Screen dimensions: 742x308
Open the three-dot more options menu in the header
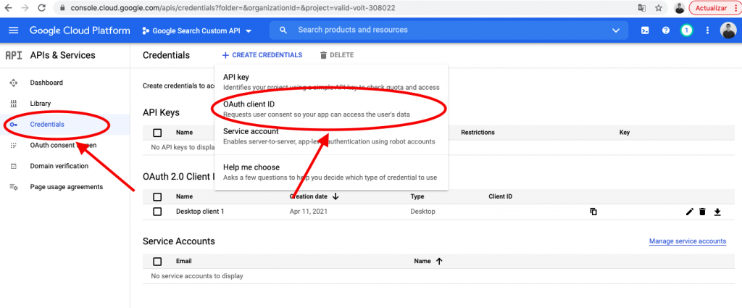707,30
